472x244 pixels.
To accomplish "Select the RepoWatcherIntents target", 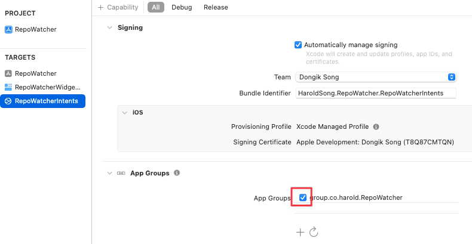I will [43, 101].
